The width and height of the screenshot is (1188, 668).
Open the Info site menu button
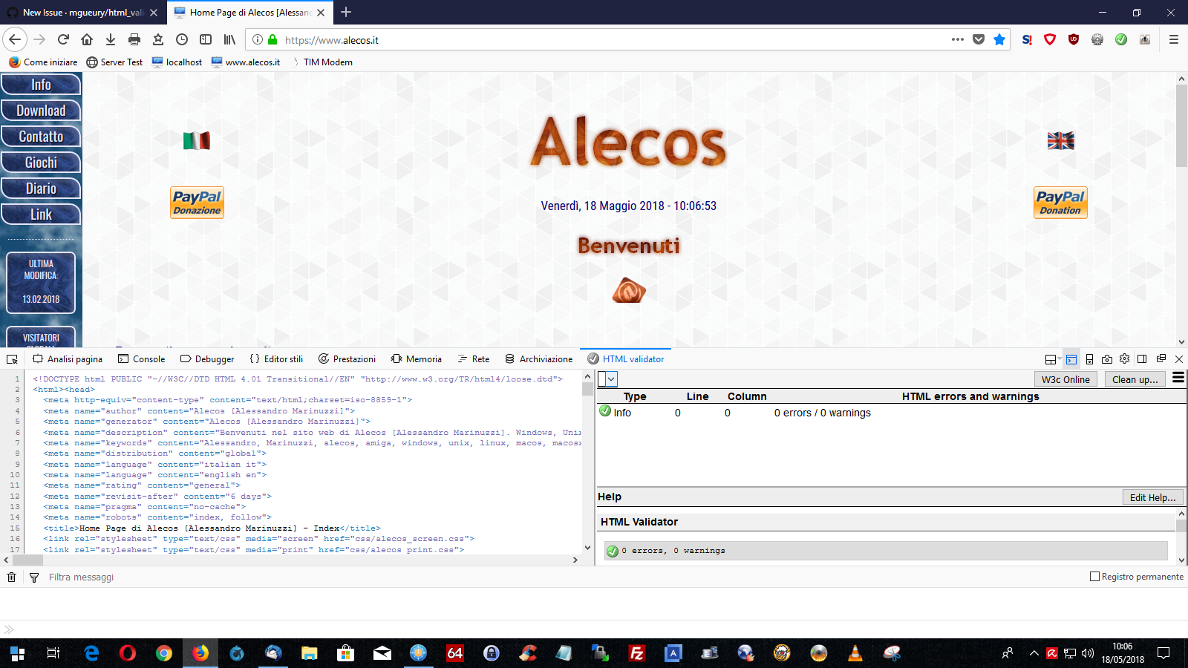coord(41,85)
